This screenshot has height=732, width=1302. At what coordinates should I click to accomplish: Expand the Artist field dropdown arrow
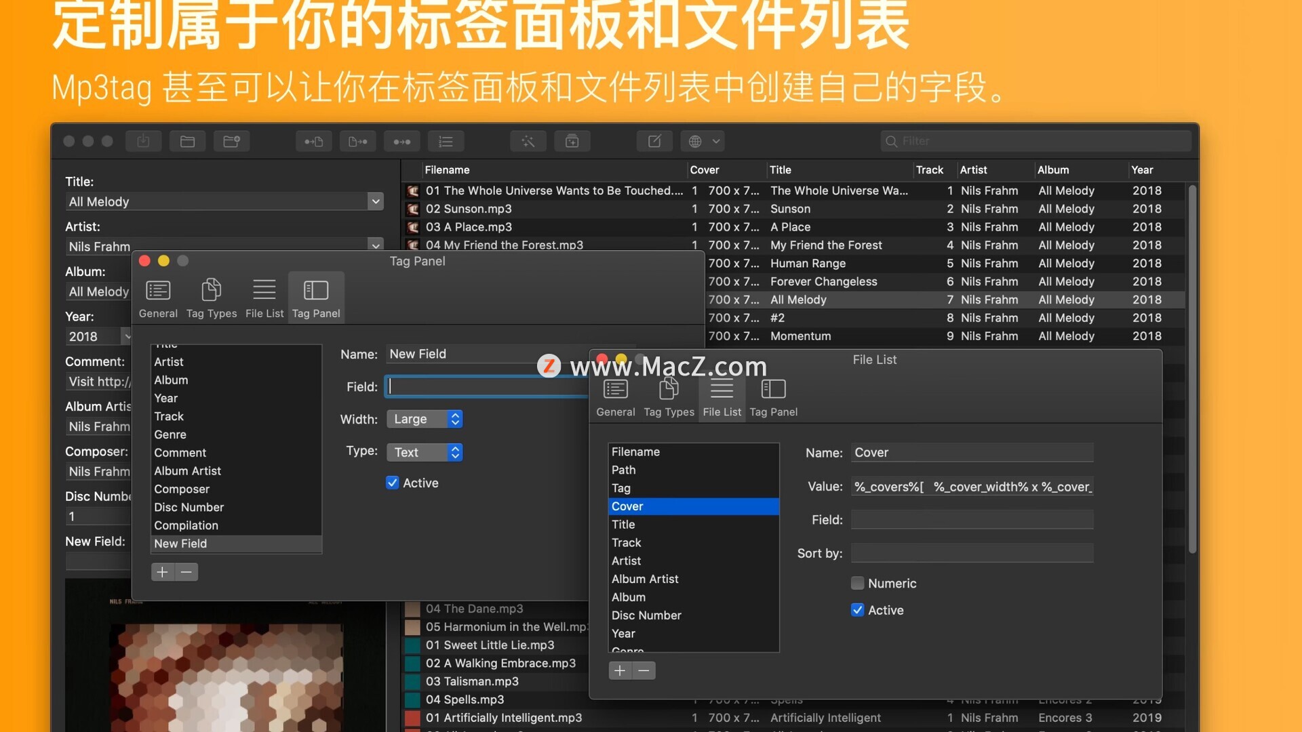(376, 244)
